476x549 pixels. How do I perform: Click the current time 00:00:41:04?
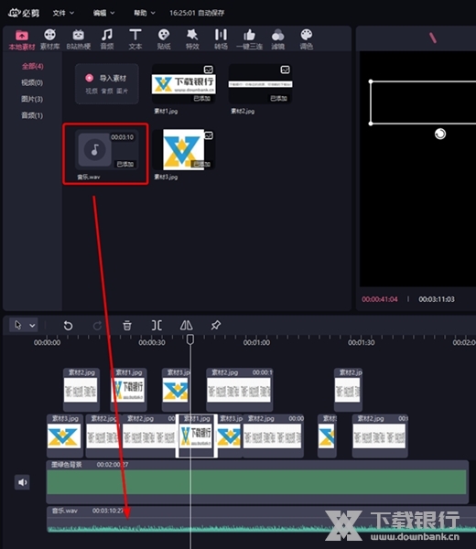point(380,299)
